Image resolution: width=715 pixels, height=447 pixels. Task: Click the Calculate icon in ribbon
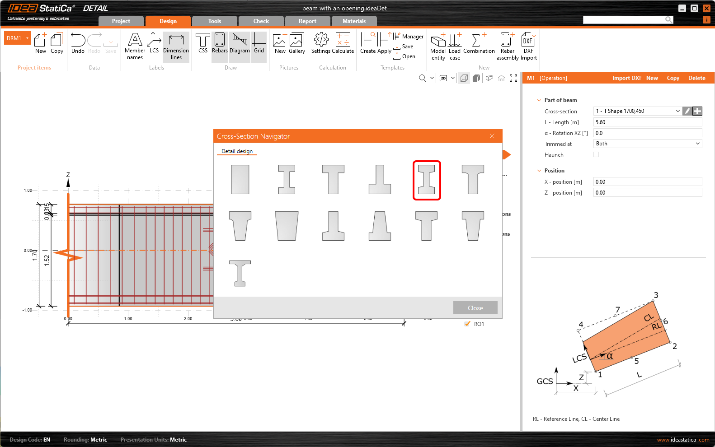pos(343,43)
